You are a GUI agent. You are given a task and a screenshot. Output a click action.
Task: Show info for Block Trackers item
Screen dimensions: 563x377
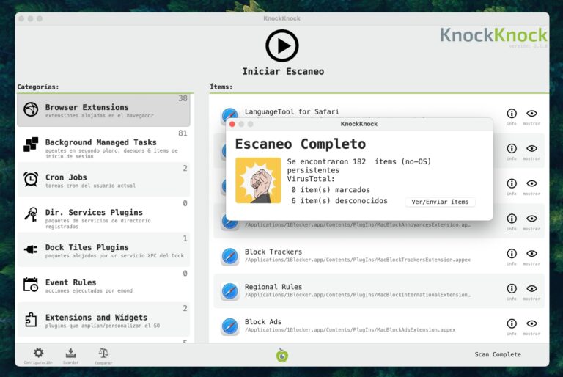(x=512, y=254)
